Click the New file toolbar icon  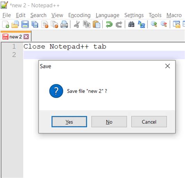tap(6, 25)
